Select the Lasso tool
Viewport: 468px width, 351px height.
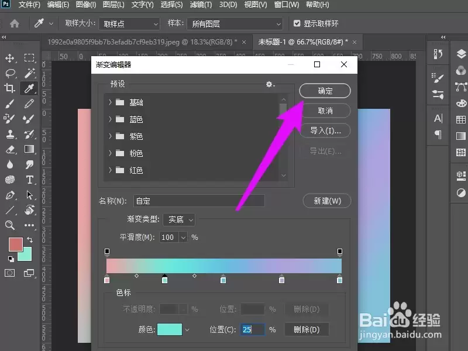tap(11, 73)
